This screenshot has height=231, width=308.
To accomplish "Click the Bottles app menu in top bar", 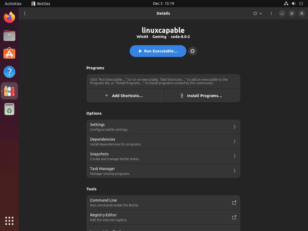I will [40, 3].
